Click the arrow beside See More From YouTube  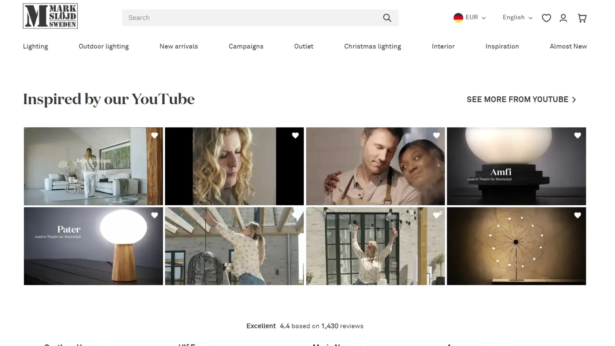(574, 100)
